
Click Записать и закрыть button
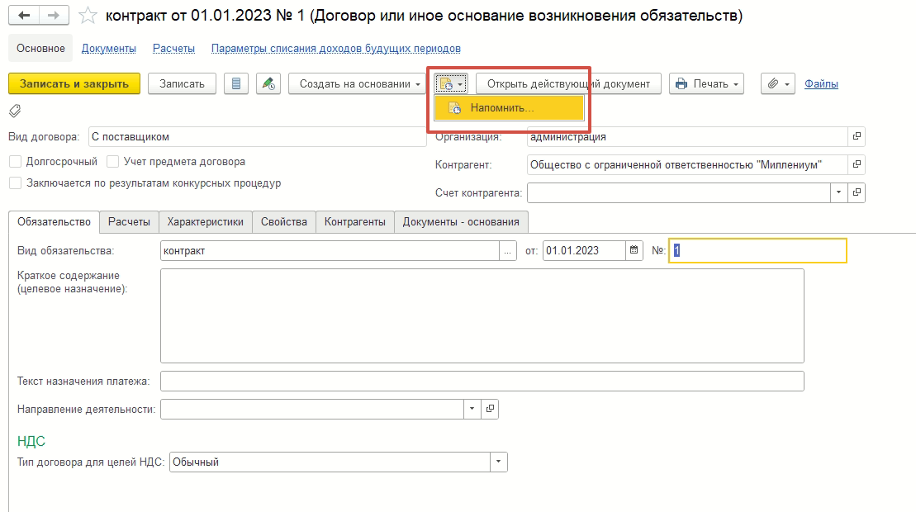click(74, 83)
